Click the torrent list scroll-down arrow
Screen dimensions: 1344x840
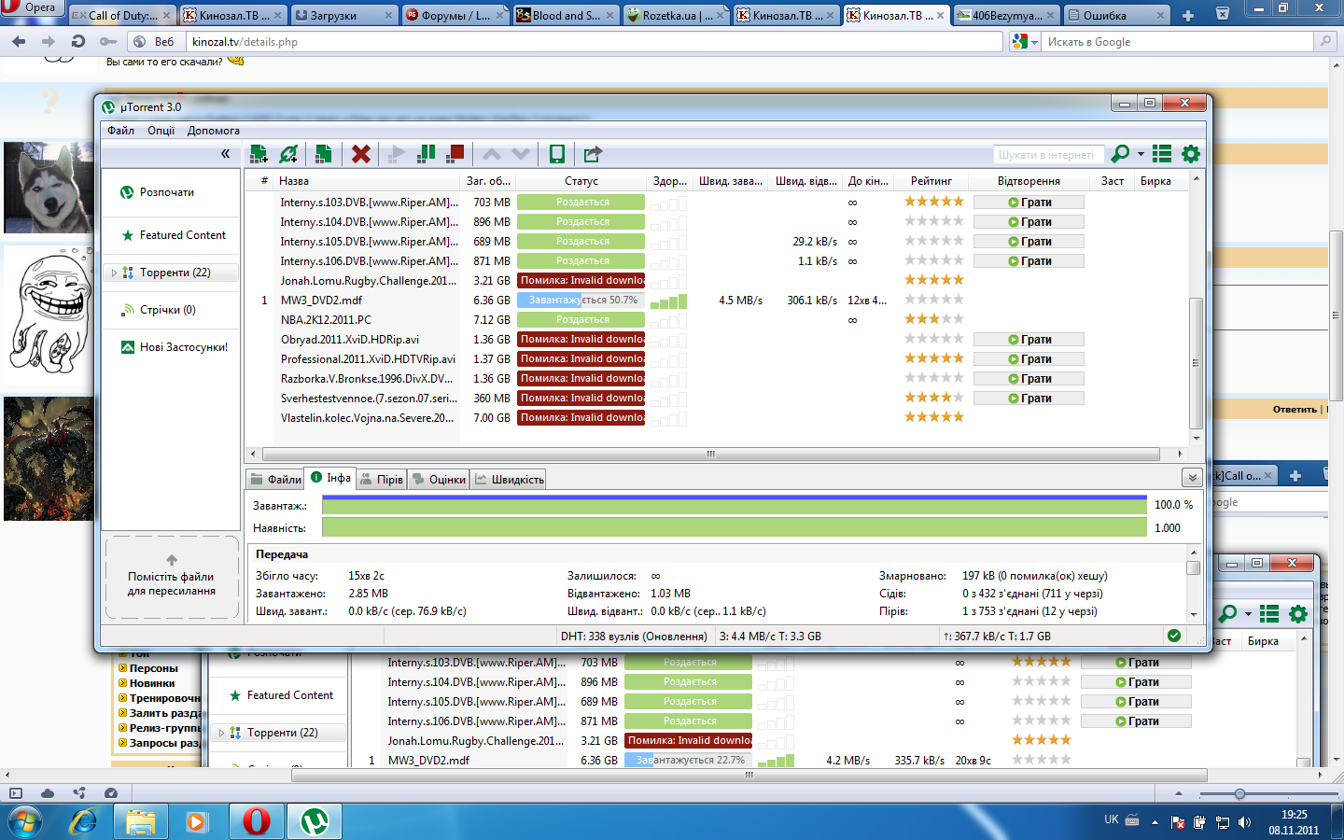[1197, 437]
